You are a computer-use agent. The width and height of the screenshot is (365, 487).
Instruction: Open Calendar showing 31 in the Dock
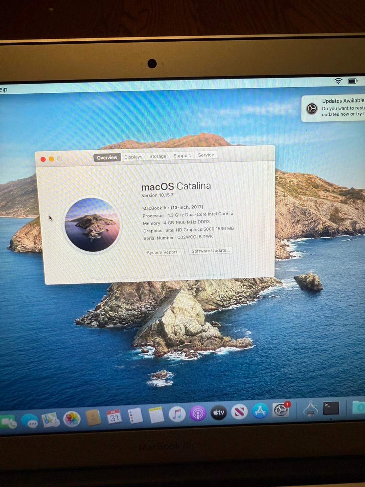114,417
